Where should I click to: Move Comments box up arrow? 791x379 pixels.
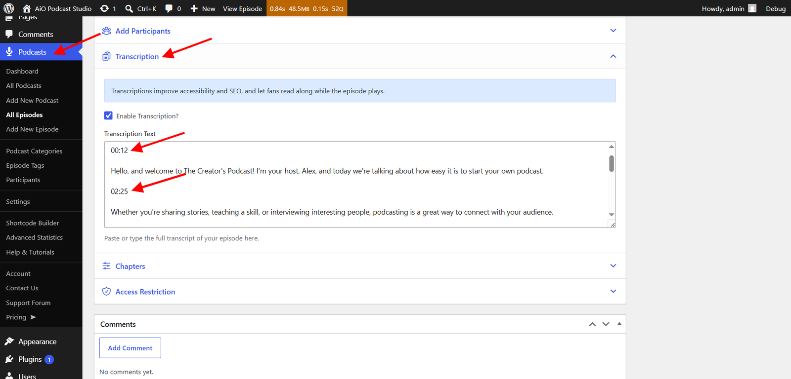pyautogui.click(x=592, y=324)
